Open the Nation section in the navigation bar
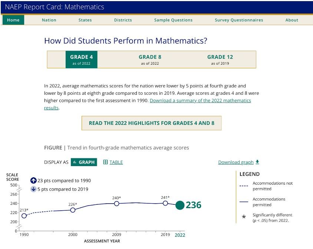The width and height of the screenshot is (313, 249). point(49,20)
